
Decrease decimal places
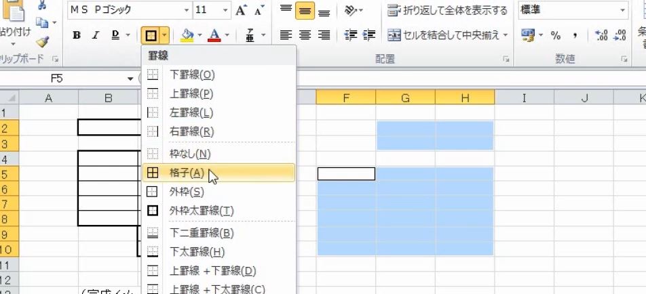[620, 35]
